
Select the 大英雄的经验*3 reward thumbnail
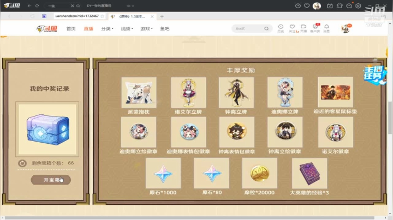(309, 173)
